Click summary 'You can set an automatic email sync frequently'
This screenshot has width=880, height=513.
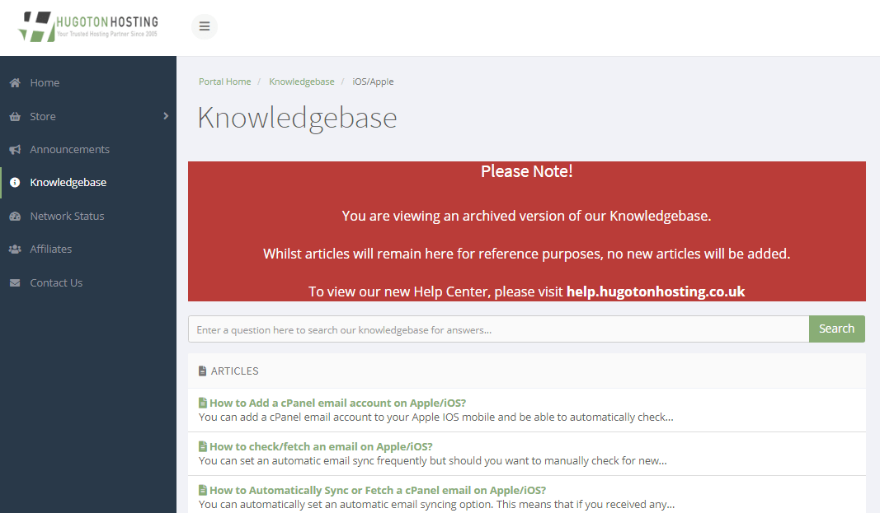(x=433, y=461)
